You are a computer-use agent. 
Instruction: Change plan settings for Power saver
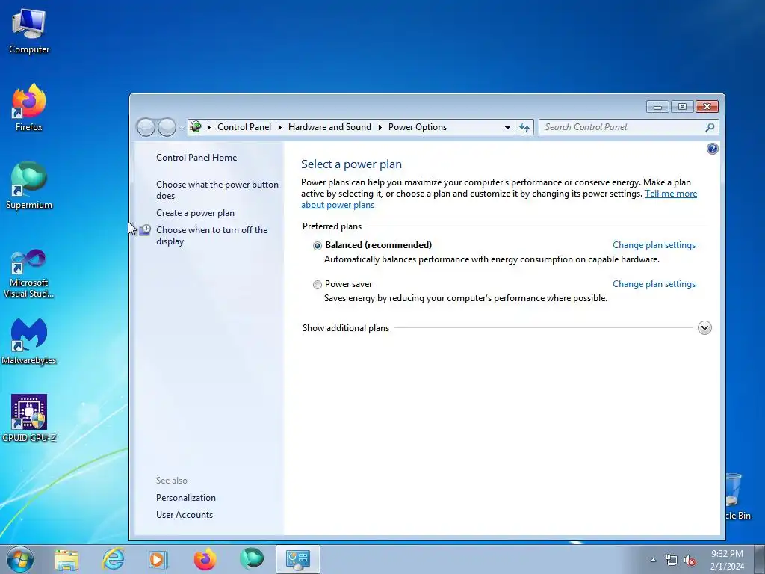pyautogui.click(x=654, y=284)
